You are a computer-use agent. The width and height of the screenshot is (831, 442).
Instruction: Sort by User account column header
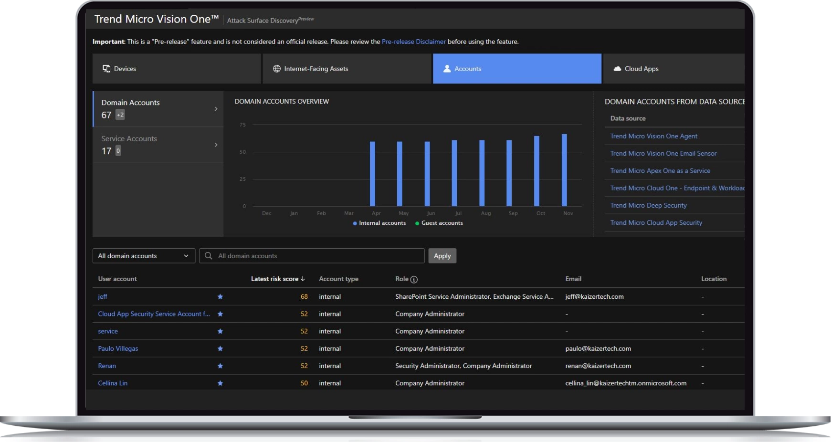[117, 279]
